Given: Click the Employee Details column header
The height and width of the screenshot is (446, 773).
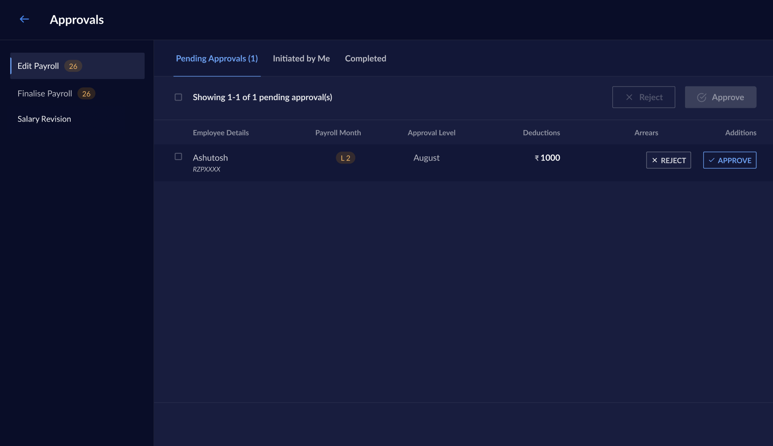Looking at the screenshot, I should pos(221,133).
